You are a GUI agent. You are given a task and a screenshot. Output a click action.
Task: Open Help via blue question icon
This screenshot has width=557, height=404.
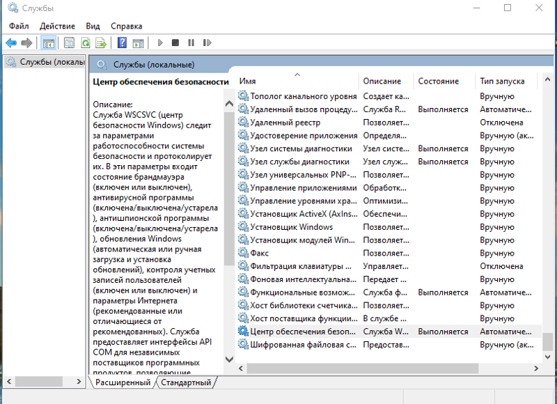(x=122, y=43)
